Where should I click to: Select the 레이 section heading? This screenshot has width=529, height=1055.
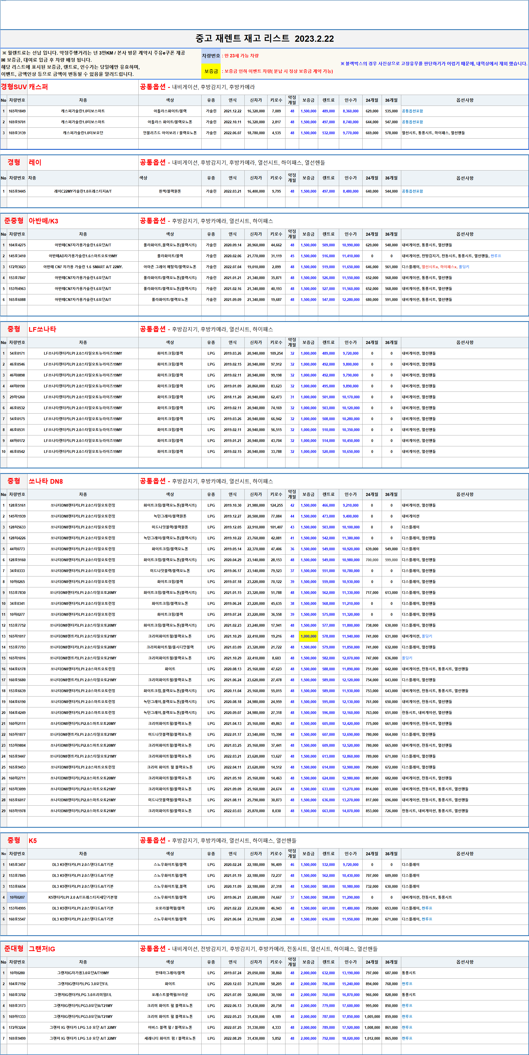point(35,163)
